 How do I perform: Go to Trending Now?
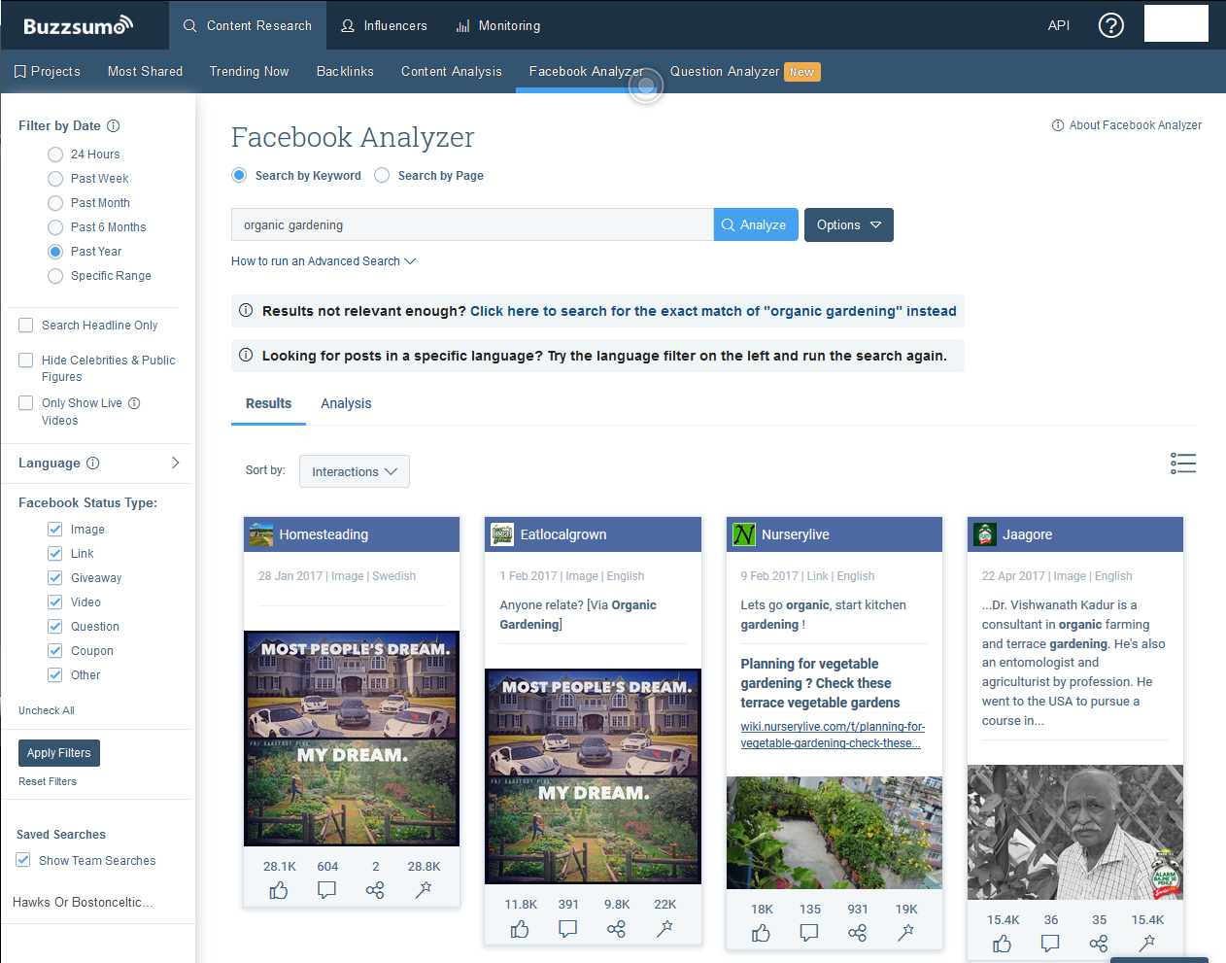249,71
